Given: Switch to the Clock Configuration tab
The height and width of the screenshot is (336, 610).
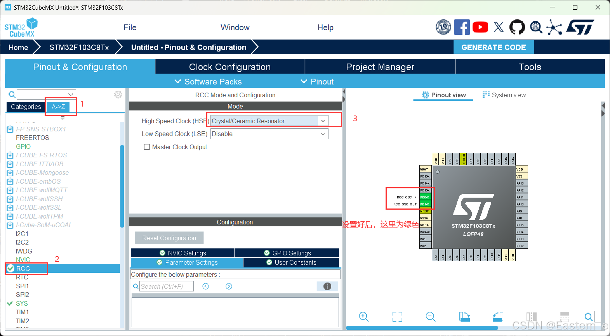Looking at the screenshot, I should [230, 67].
